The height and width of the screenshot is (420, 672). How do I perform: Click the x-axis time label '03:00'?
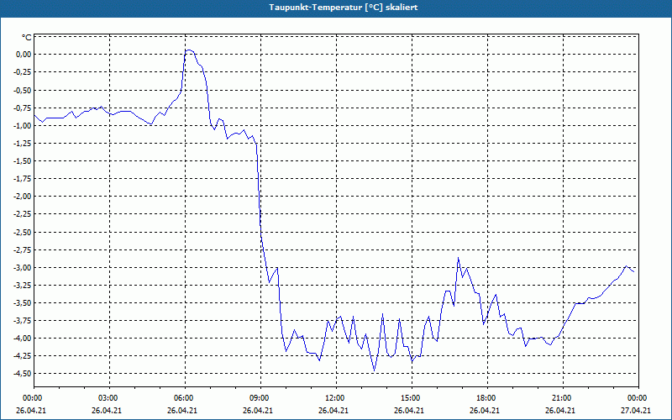(108, 398)
